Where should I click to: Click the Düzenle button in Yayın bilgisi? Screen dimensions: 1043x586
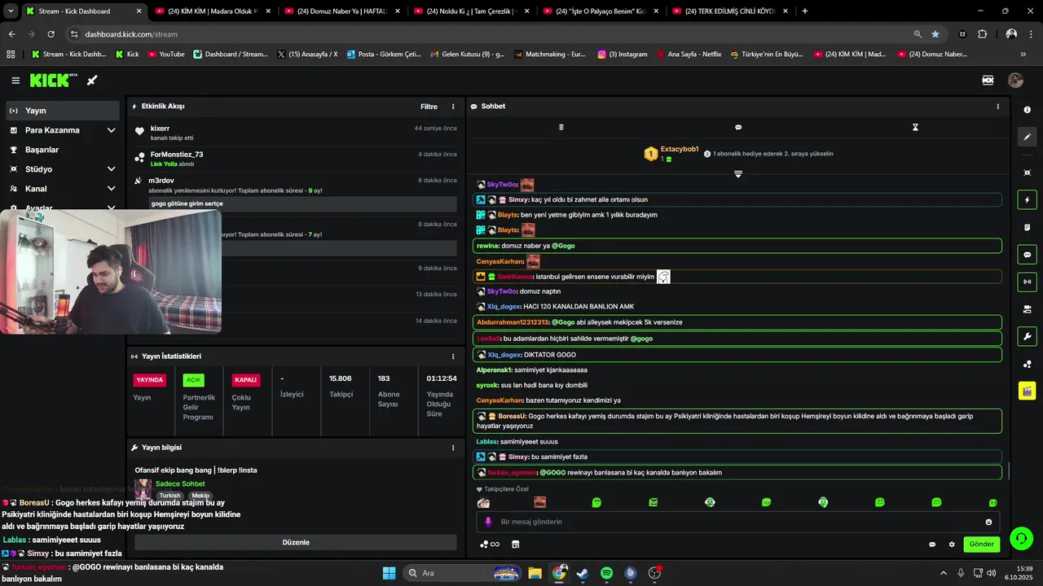296,542
